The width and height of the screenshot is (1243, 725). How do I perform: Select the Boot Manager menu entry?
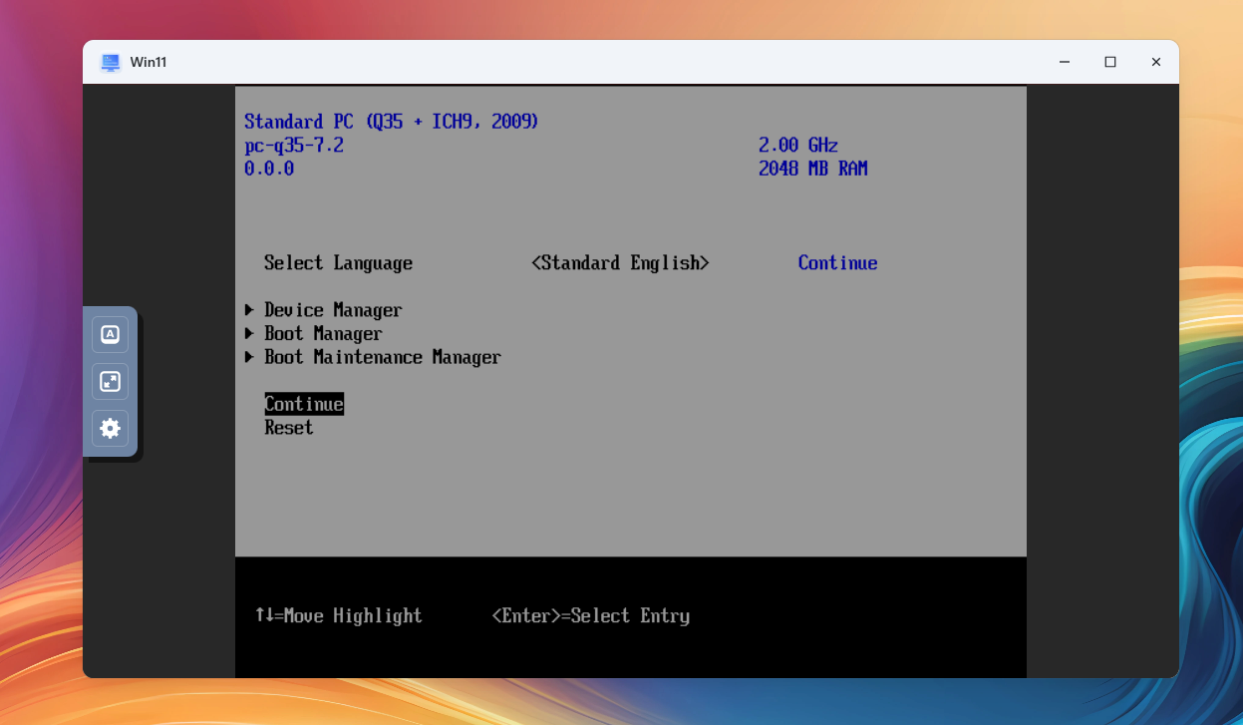(323, 334)
